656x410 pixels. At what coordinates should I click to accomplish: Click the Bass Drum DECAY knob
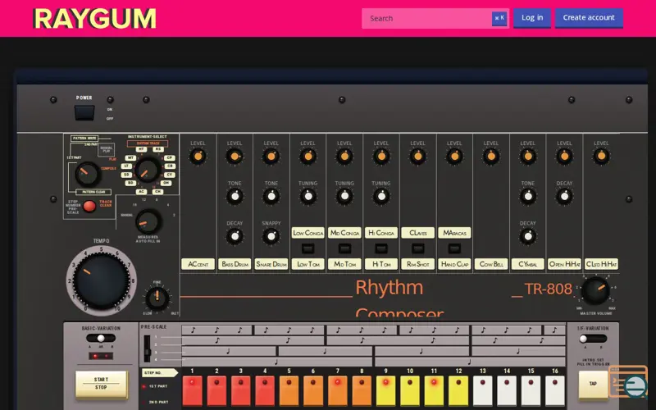235,236
